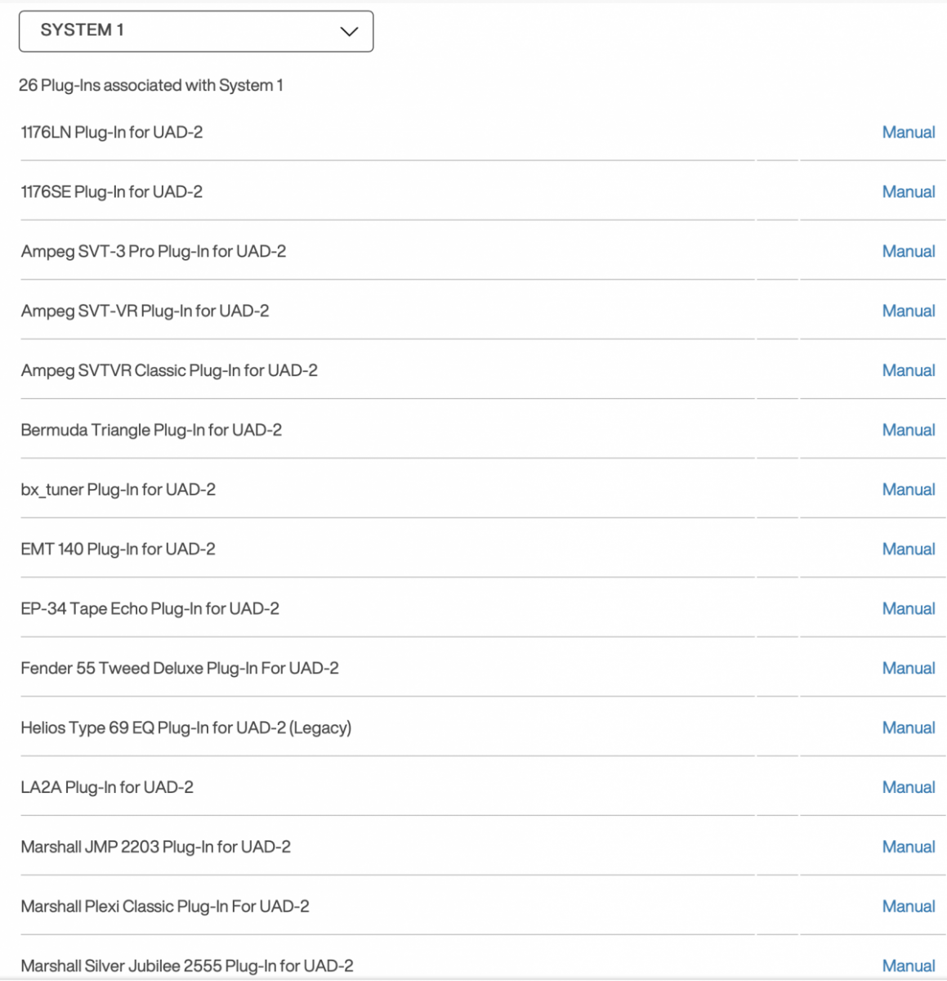Viewport: 947px width, 981px height.
Task: Open Manual for Ampeg SVT-3 Pro
Action: 908,252
